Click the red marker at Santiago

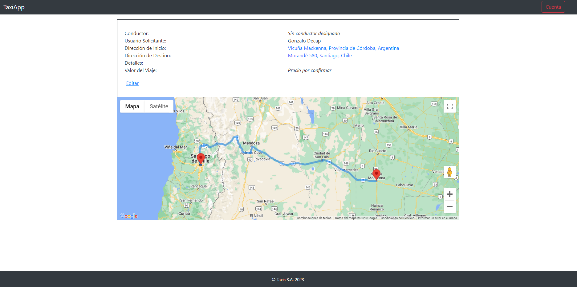[201, 159]
